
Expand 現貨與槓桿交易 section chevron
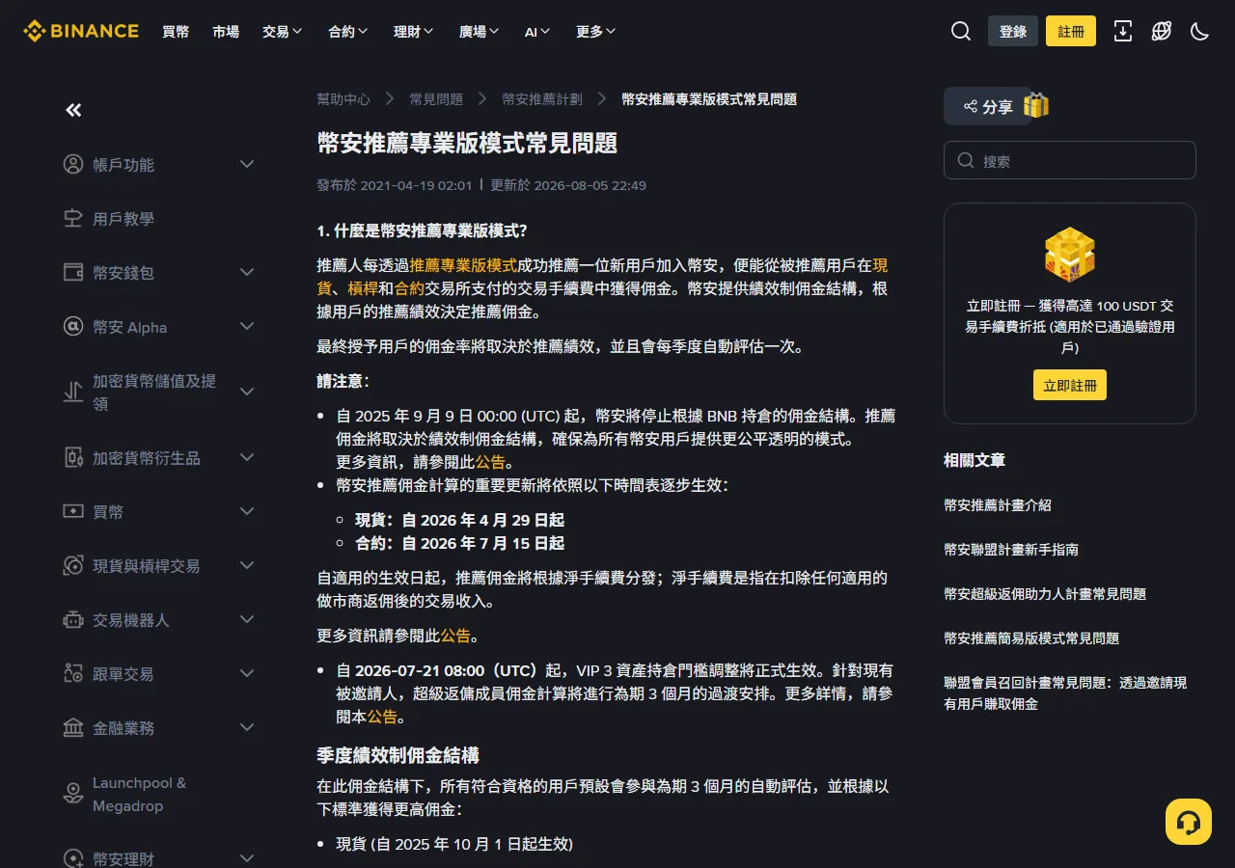pos(247,565)
